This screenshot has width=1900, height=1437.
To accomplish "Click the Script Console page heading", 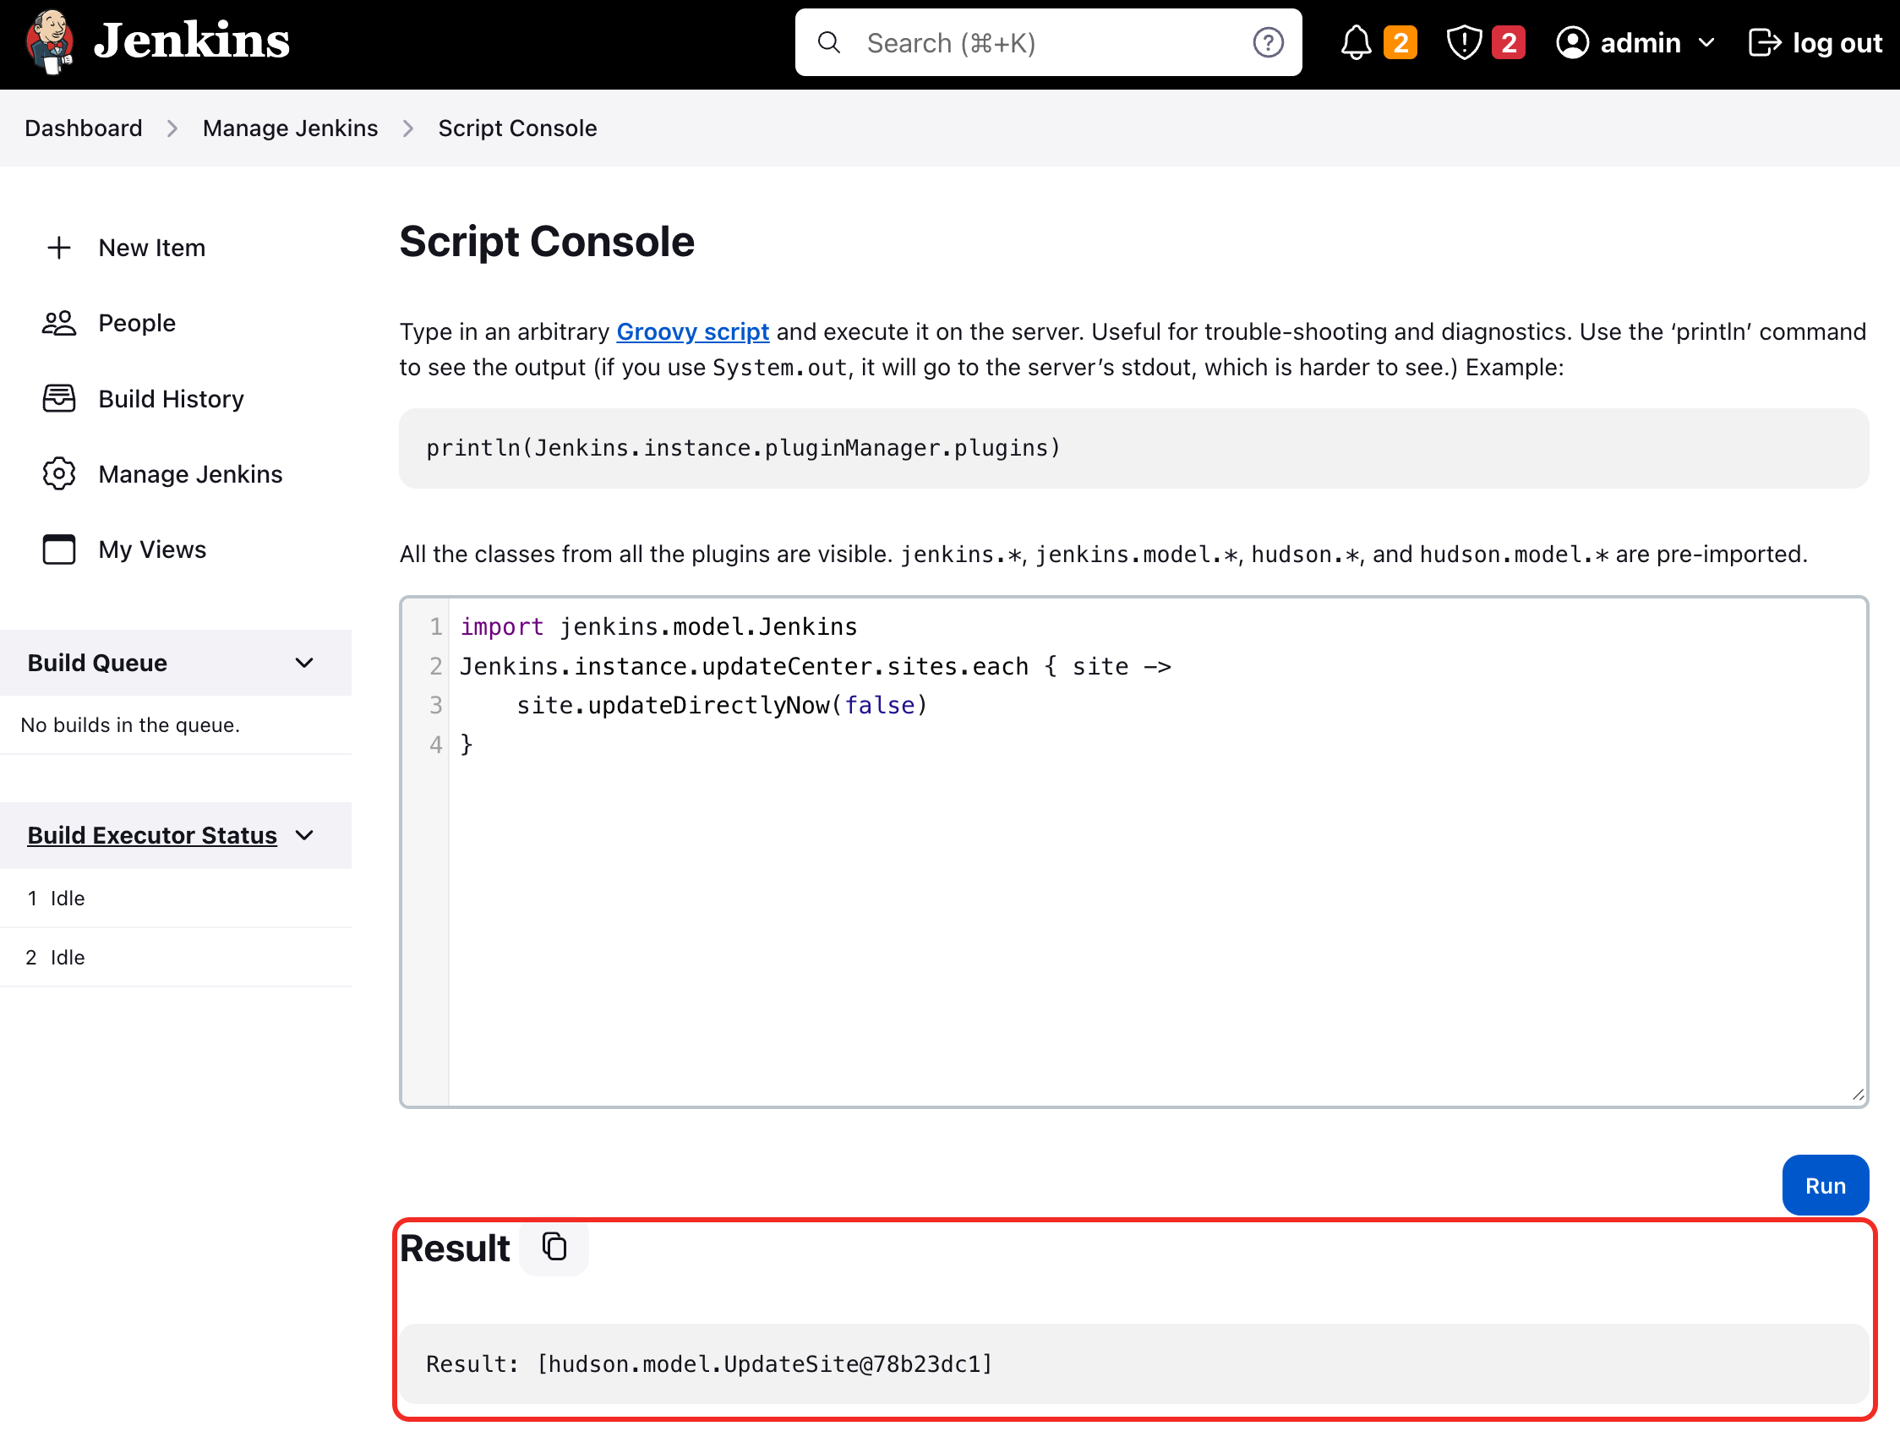I will (x=547, y=242).
